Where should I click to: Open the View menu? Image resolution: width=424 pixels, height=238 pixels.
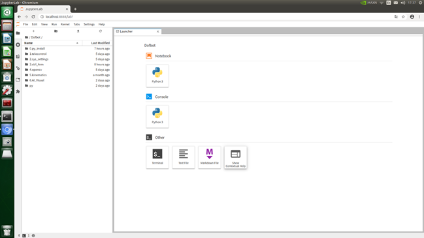pos(44,24)
